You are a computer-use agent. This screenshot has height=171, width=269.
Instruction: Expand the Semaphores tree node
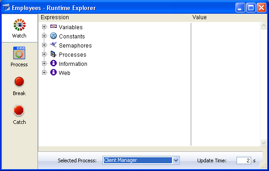(x=44, y=45)
